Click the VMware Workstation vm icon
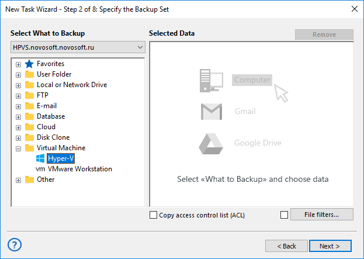 pos(40,169)
